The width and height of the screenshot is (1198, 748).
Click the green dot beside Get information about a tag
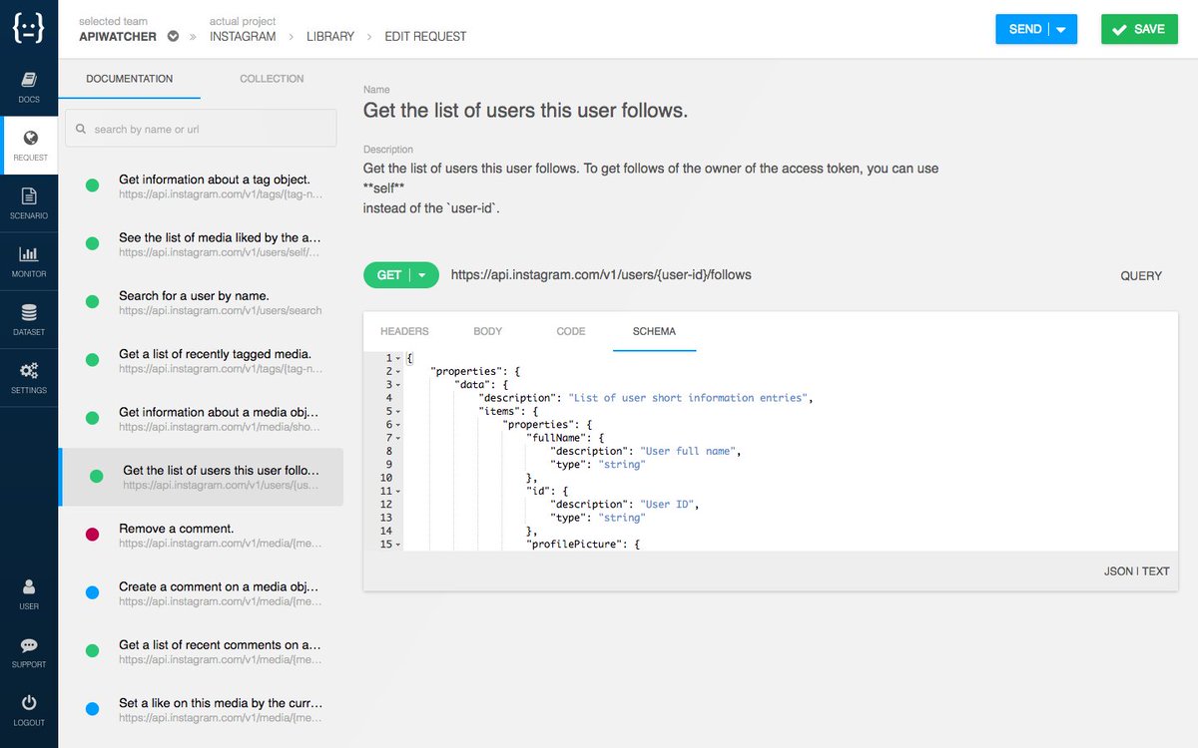92,186
